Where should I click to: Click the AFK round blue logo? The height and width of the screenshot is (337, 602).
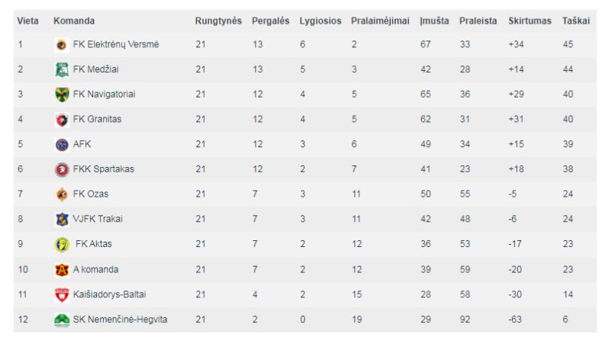tap(62, 144)
